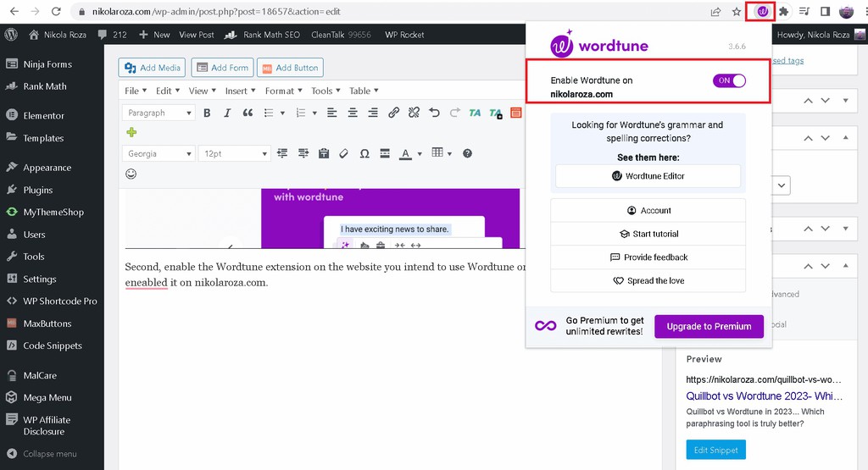
Task: Align text left
Action: (x=331, y=113)
